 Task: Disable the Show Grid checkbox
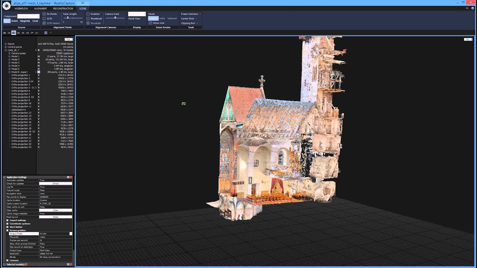tap(150, 23)
